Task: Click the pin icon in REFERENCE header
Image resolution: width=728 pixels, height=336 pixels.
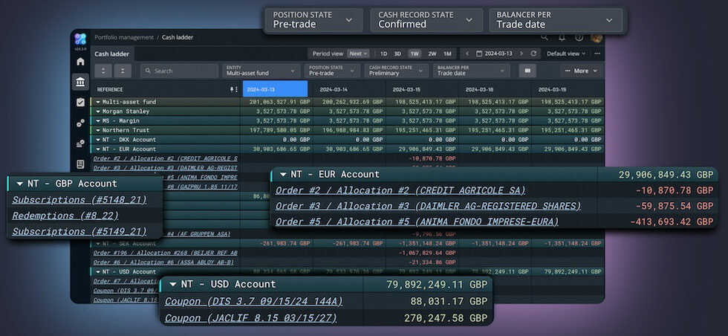Action: [x=232, y=89]
